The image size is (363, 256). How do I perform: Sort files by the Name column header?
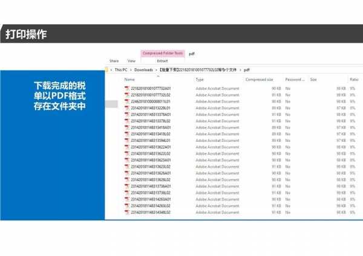[129, 80]
